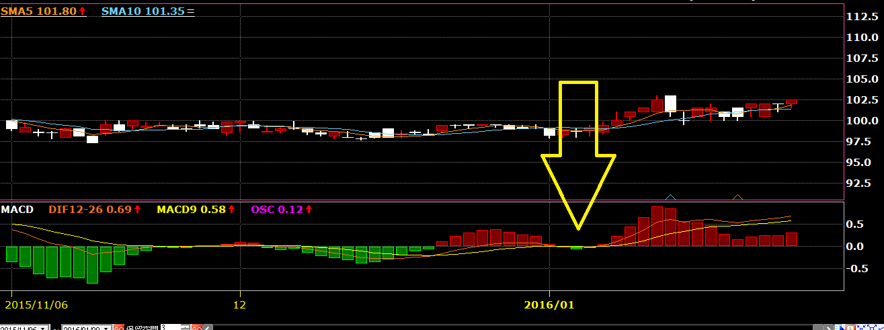This screenshot has height=330, width=884.
Task: Click the blue triangle marker above MACD panel
Action: click(670, 197)
